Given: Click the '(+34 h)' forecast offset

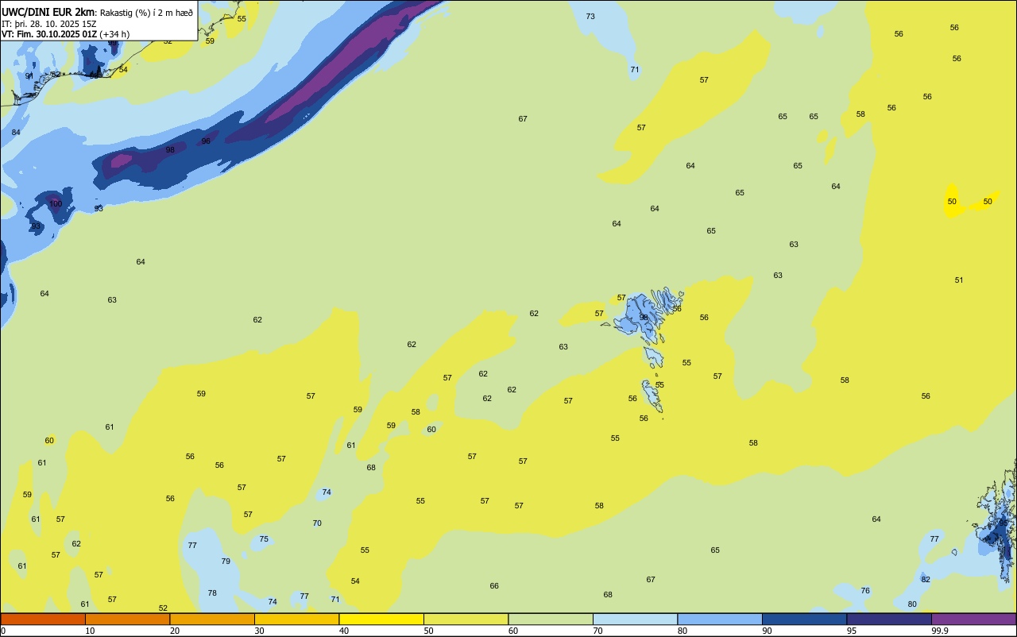Looking at the screenshot, I should pos(114,34).
